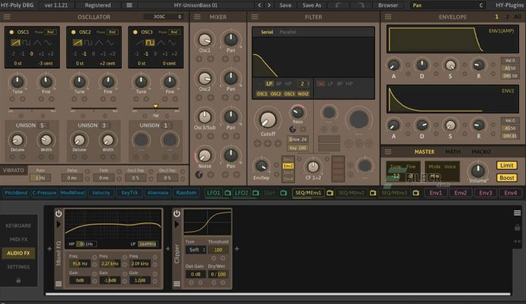Switch to the MATH tab

click(452, 151)
